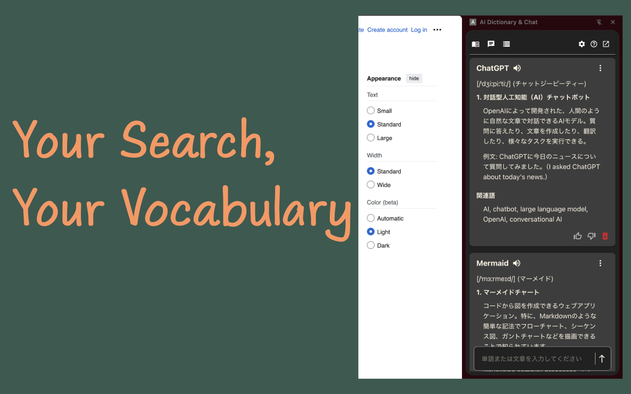The height and width of the screenshot is (394, 631).
Task: Click the ChatGPT entry title
Action: 492,68
